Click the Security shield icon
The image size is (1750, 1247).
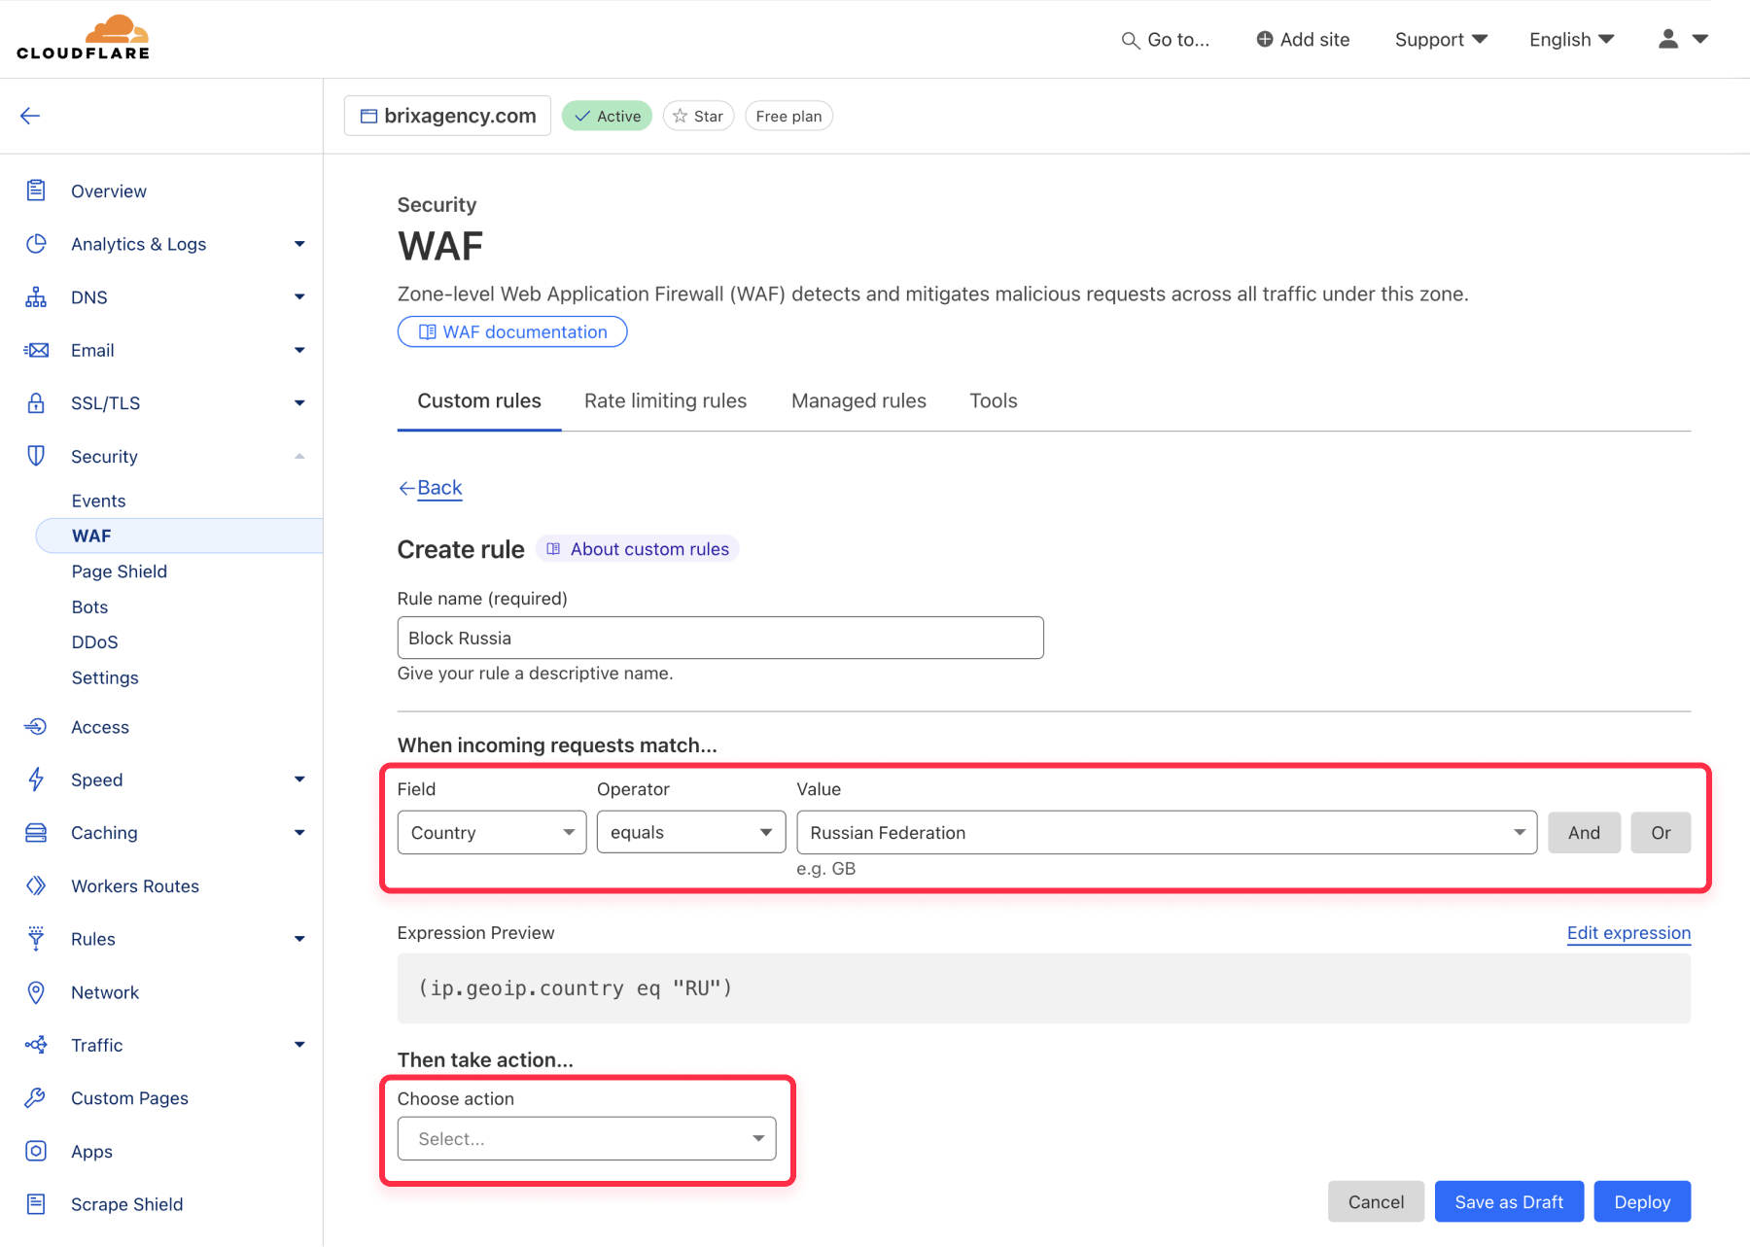coord(36,456)
